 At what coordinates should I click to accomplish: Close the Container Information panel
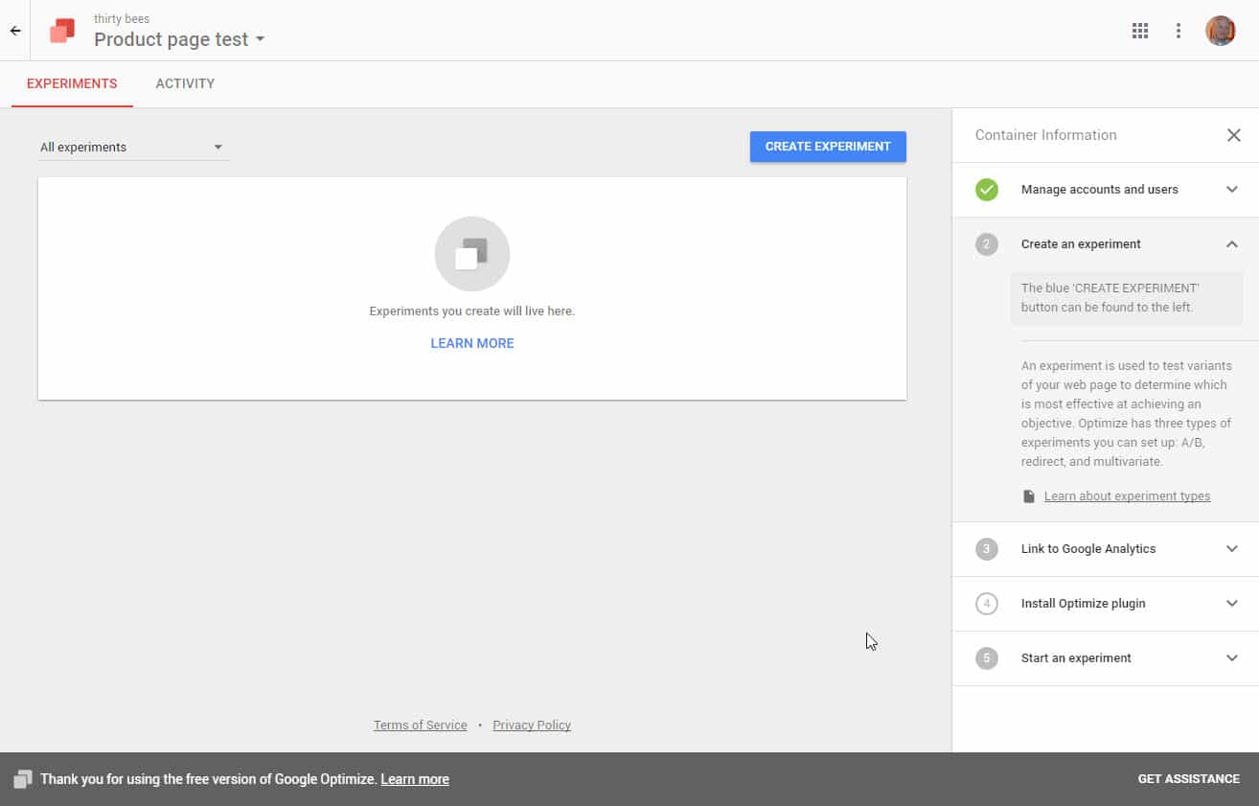(1234, 135)
